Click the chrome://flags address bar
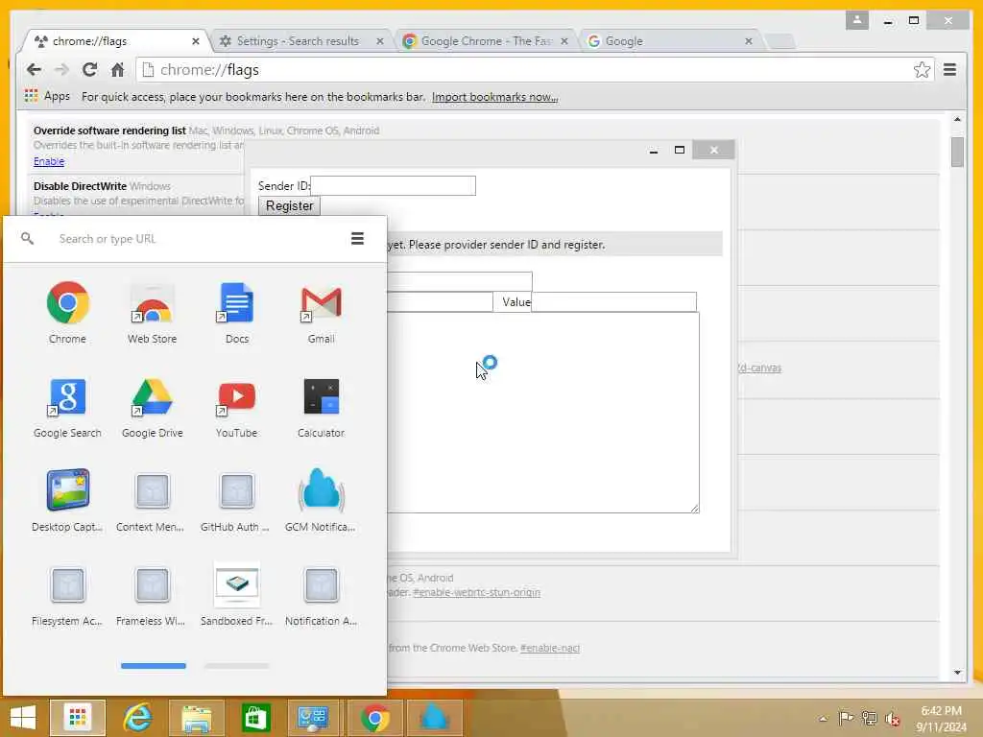 pyautogui.click(x=527, y=69)
